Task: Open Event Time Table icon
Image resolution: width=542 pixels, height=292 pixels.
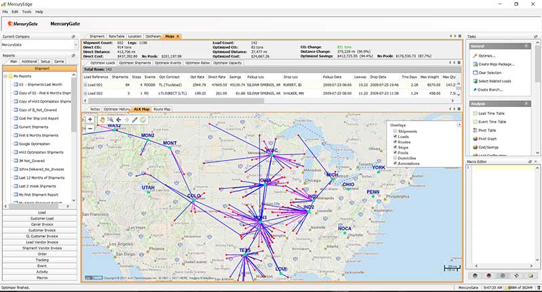Action: 476,122
